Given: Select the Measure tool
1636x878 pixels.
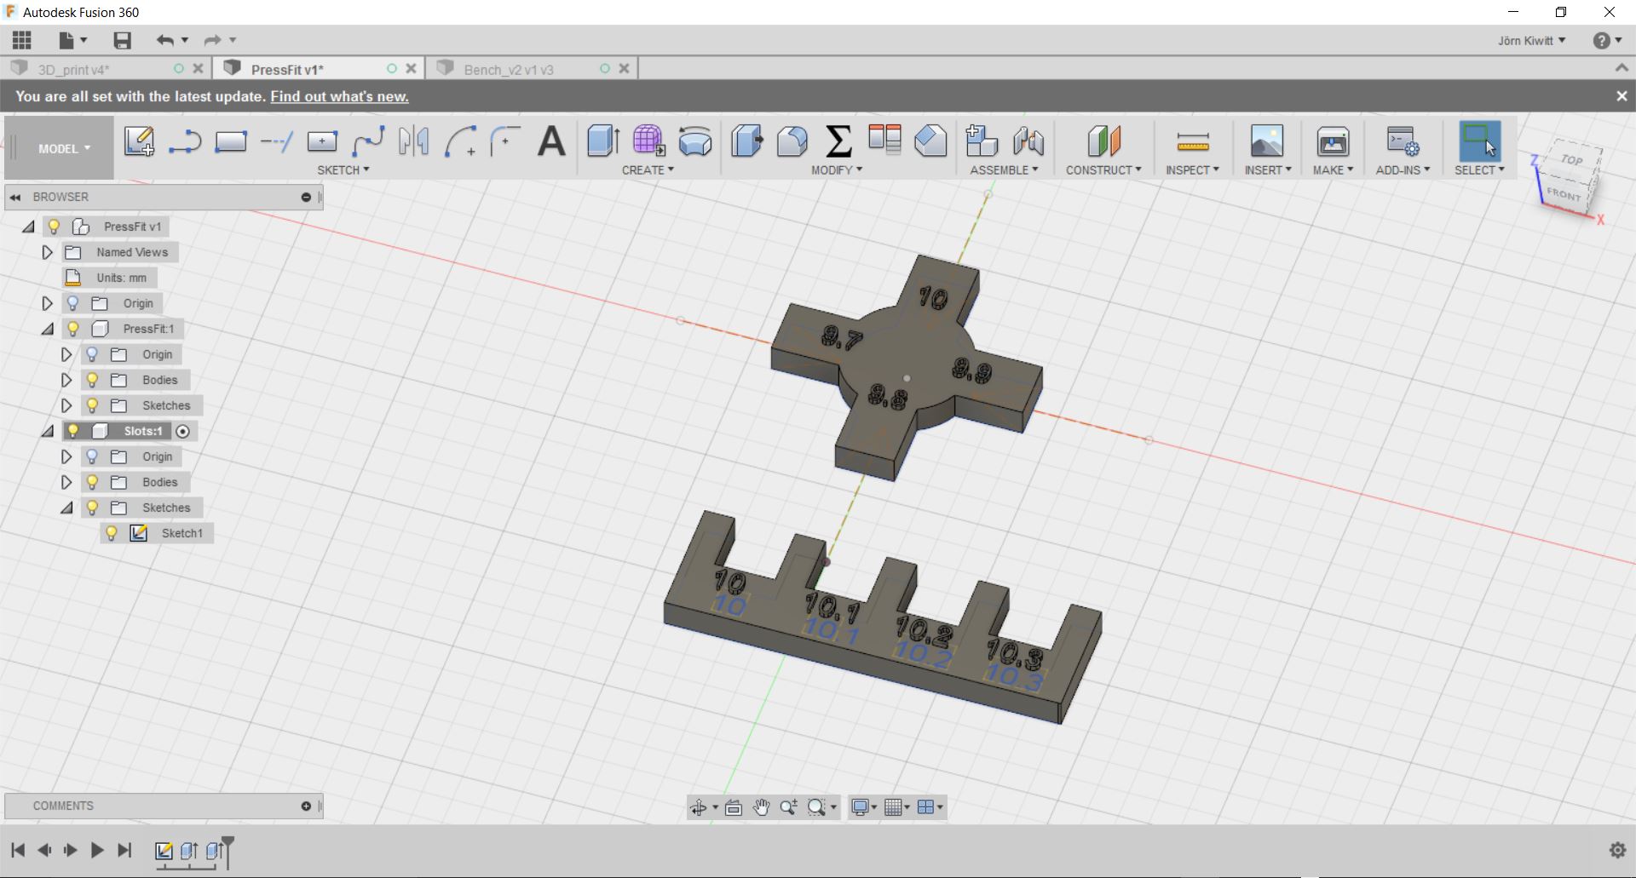Looking at the screenshot, I should pos(1192,141).
